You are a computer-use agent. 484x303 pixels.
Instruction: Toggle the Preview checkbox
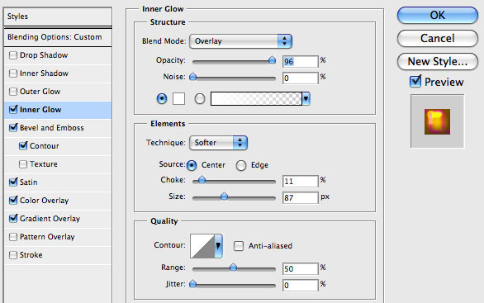click(x=415, y=82)
